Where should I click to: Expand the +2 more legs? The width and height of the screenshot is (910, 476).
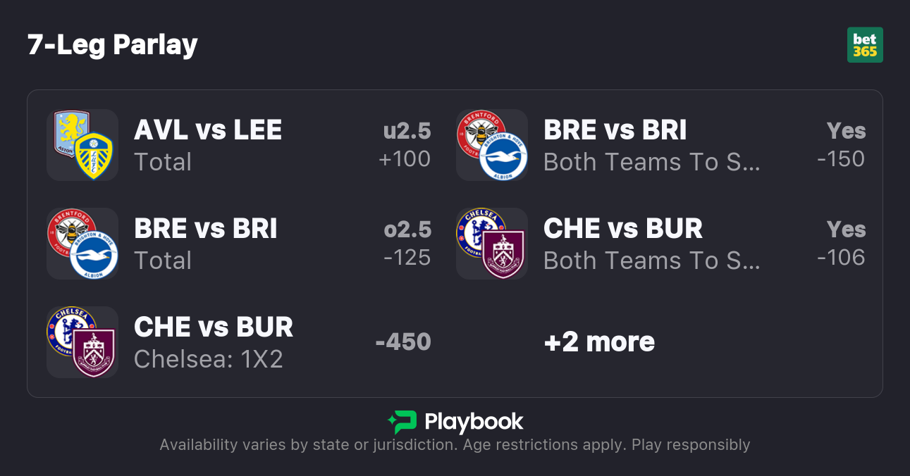(599, 342)
